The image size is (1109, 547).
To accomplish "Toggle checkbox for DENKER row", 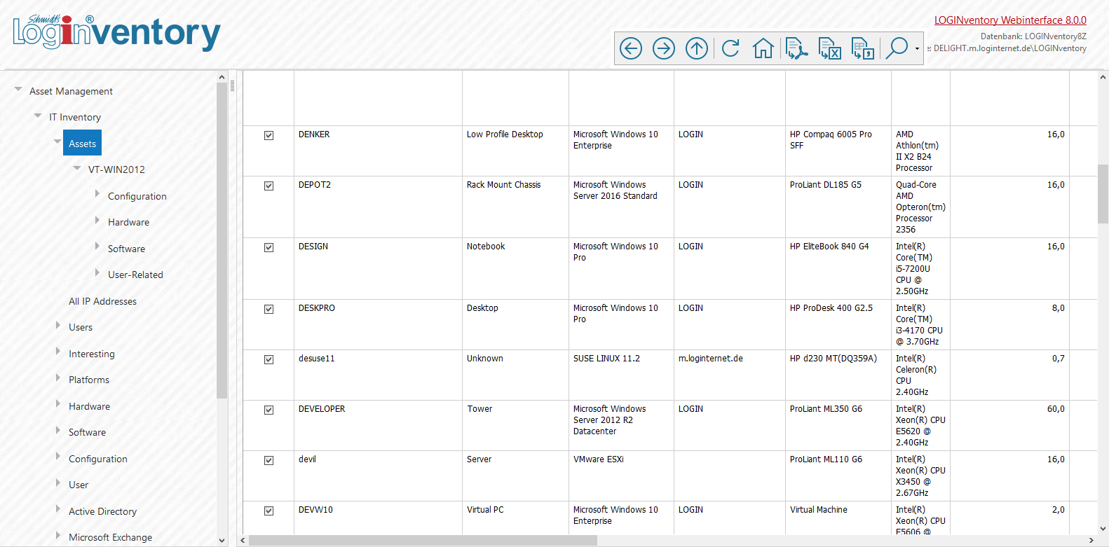I will pyautogui.click(x=268, y=135).
